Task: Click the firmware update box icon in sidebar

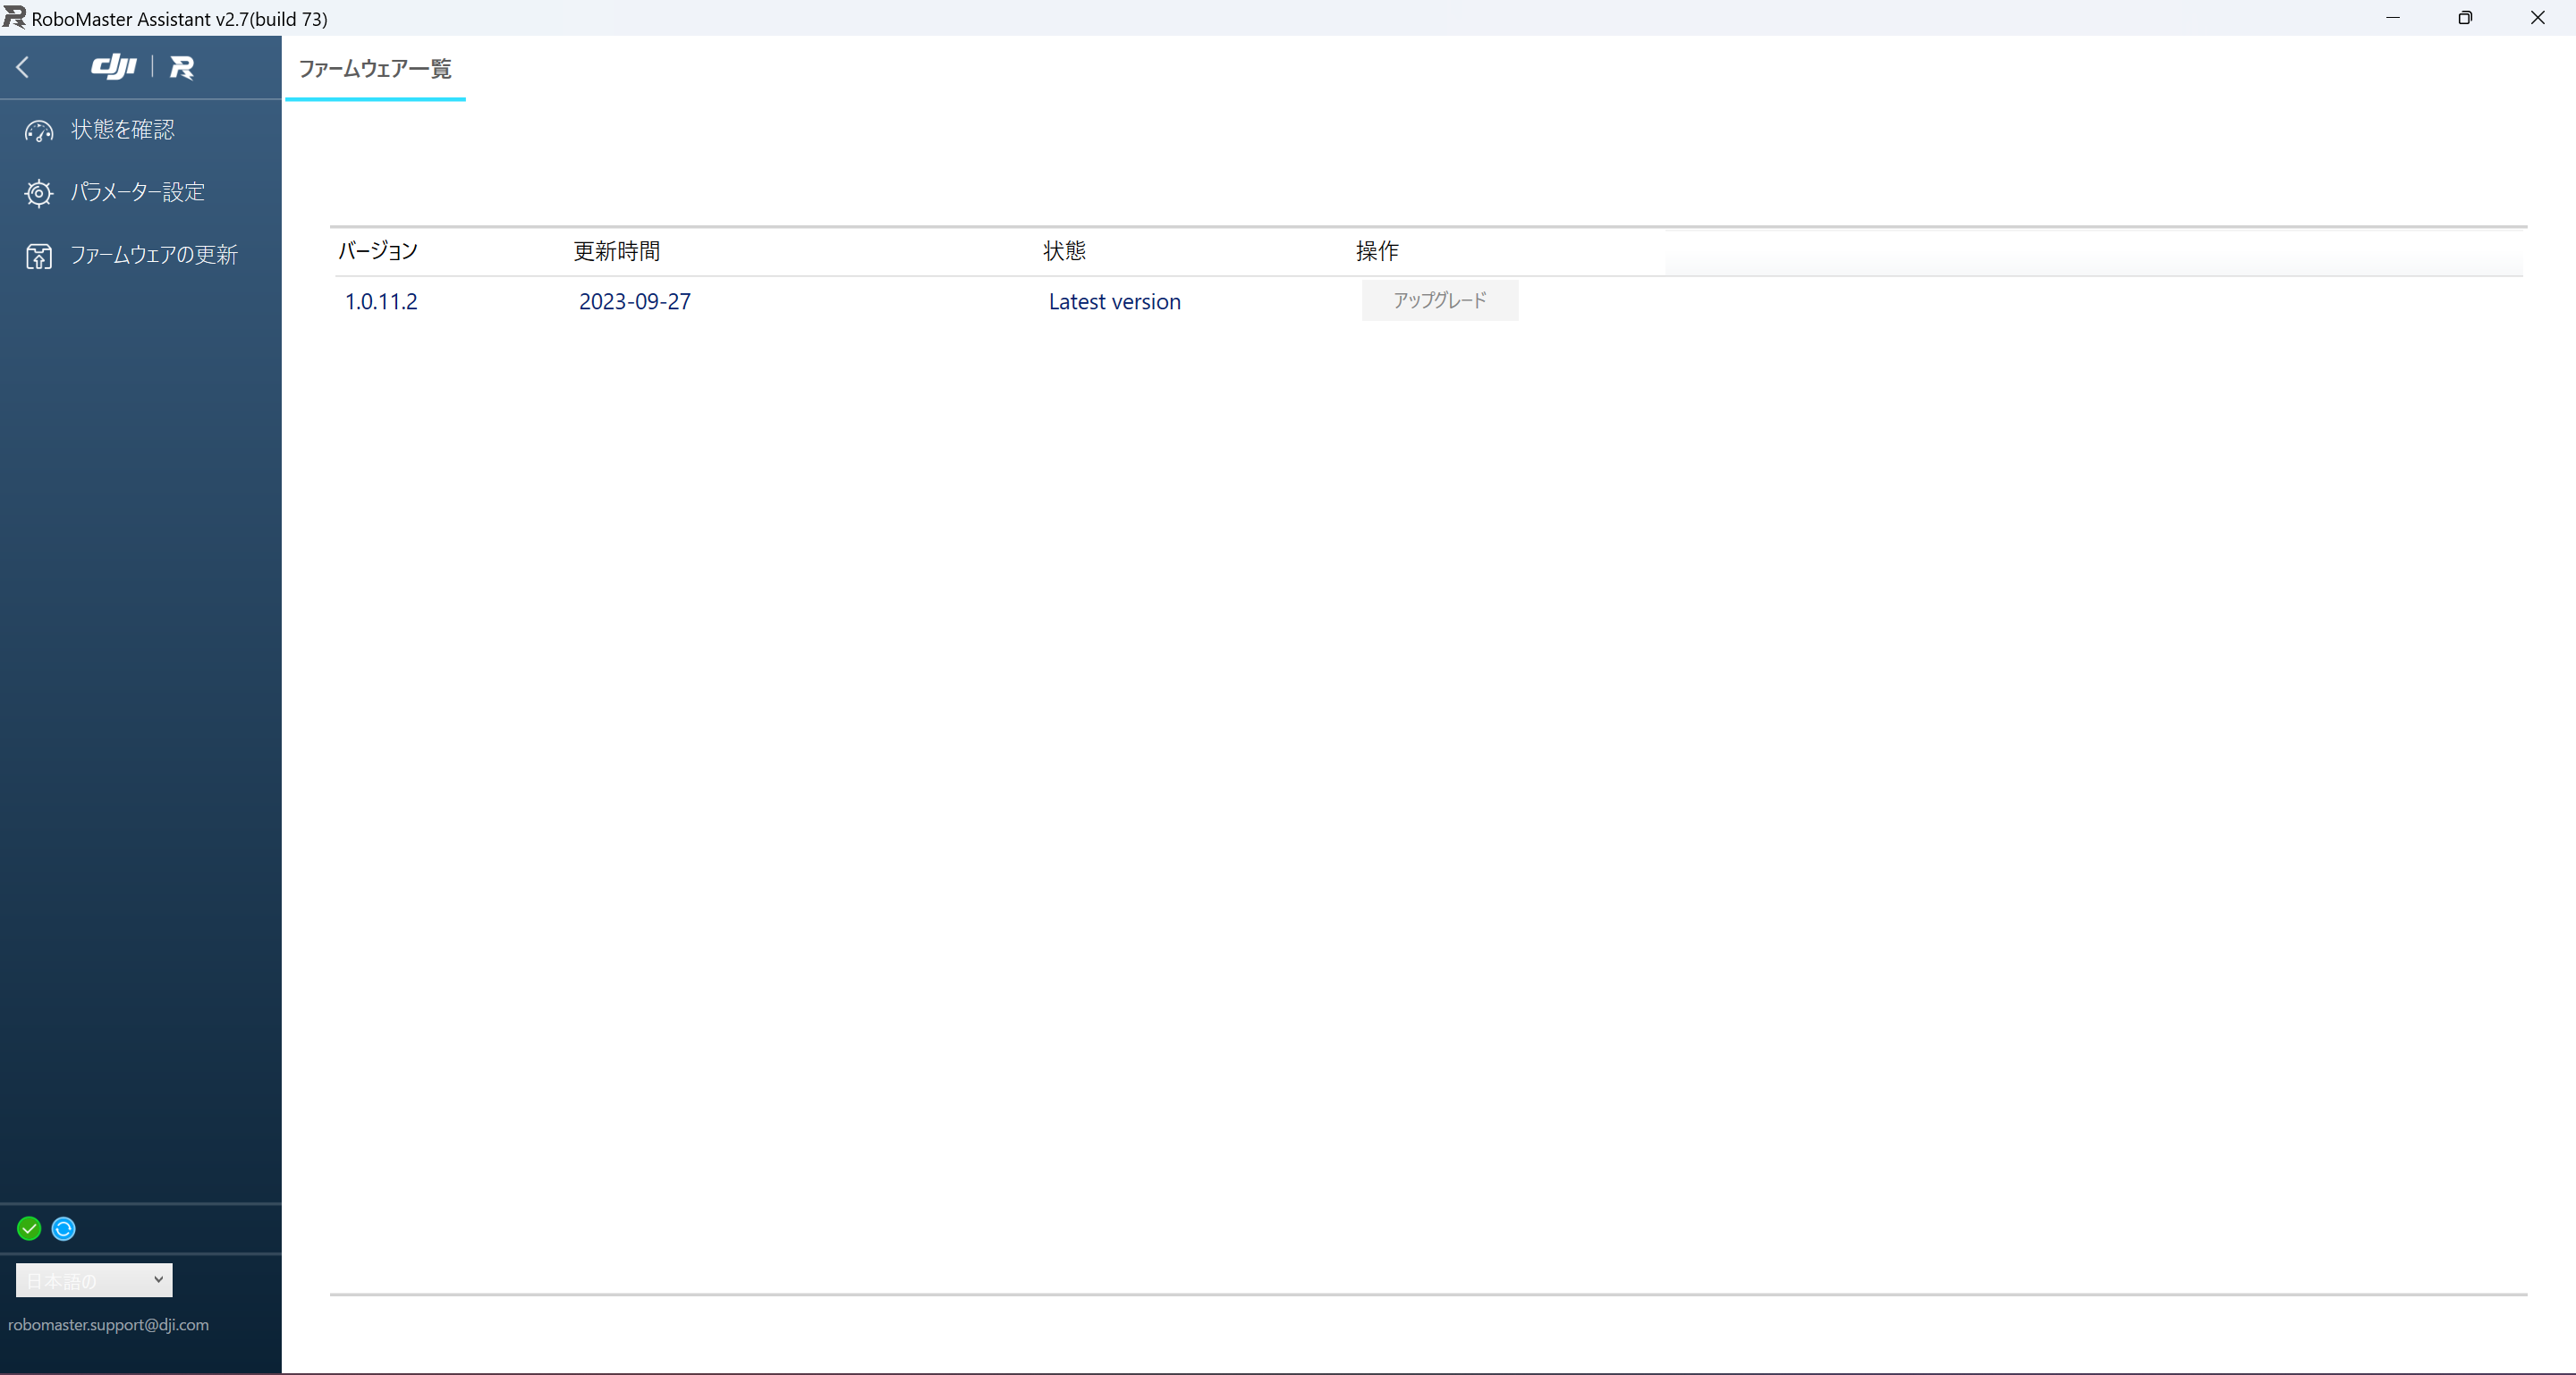Action: 38,256
